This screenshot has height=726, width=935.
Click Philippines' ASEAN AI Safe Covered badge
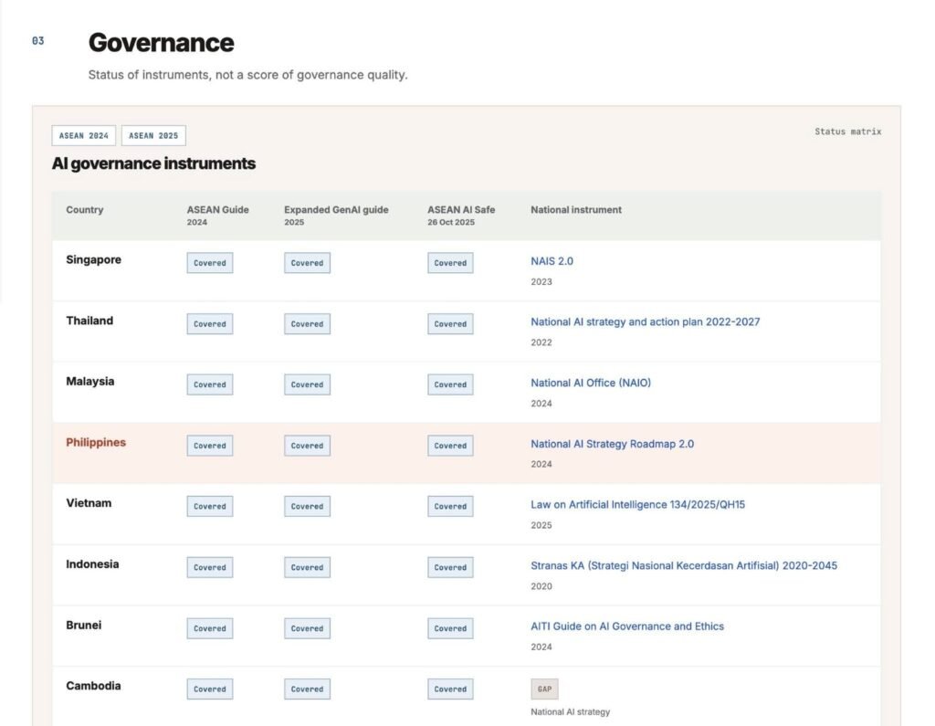click(x=450, y=446)
